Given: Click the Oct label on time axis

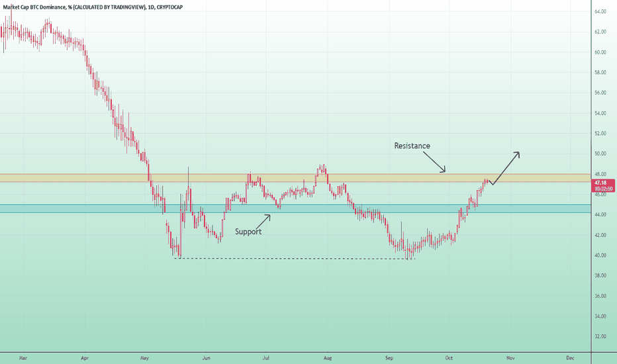Looking at the screenshot, I should coord(449,358).
